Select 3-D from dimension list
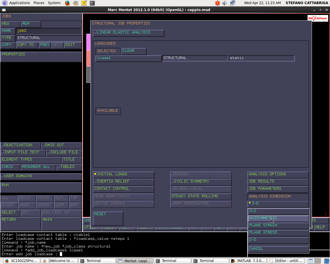 point(278,211)
